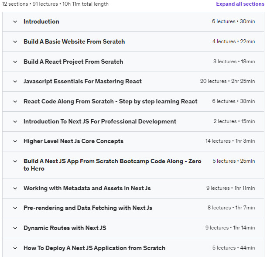Image resolution: width=267 pixels, height=257 pixels.
Task: Click the 9 lectures • 1hr 11min label
Action: (230, 188)
